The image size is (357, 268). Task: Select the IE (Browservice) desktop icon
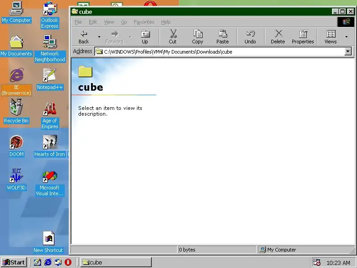(x=16, y=82)
